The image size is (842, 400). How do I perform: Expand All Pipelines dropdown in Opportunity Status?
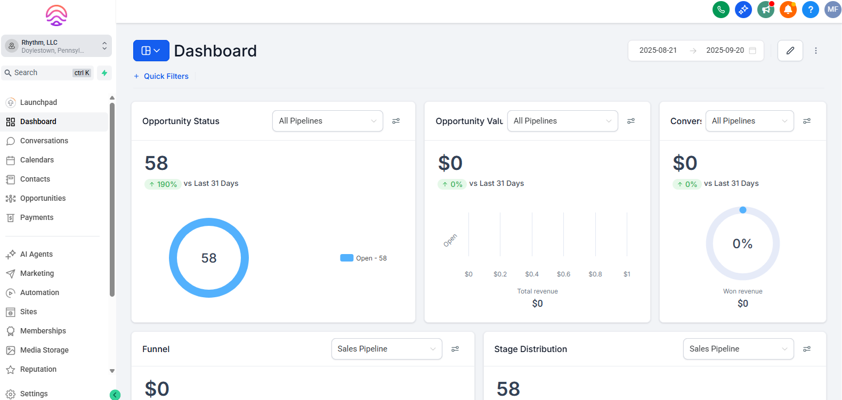point(327,121)
